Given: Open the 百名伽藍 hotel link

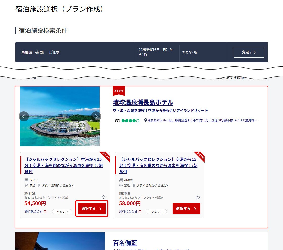Looking at the screenshot, I should click(x=125, y=243).
